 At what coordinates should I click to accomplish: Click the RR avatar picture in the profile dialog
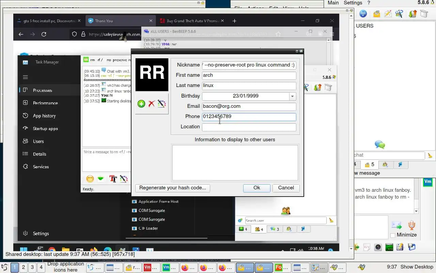[152, 75]
